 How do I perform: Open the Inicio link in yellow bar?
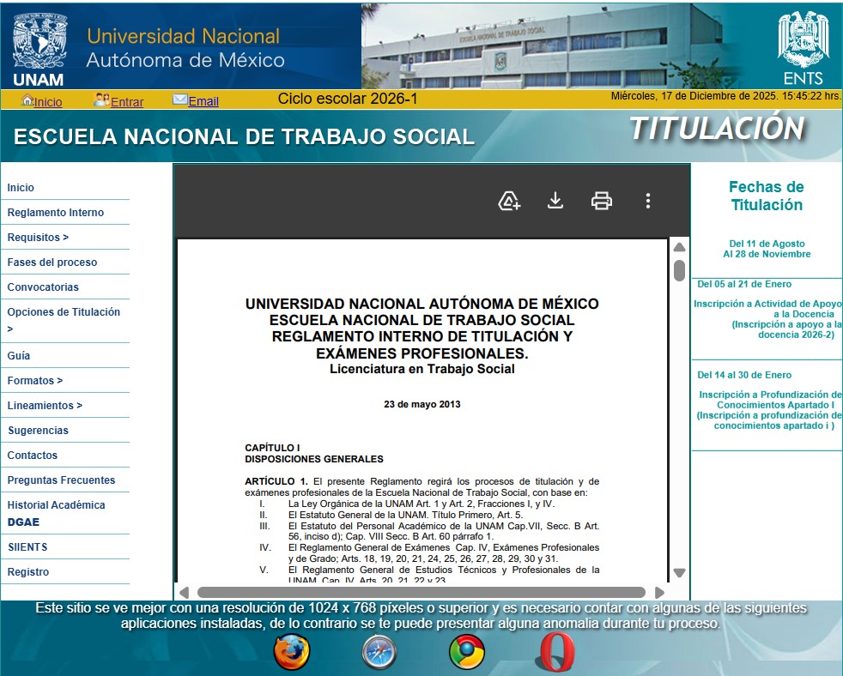tap(48, 101)
